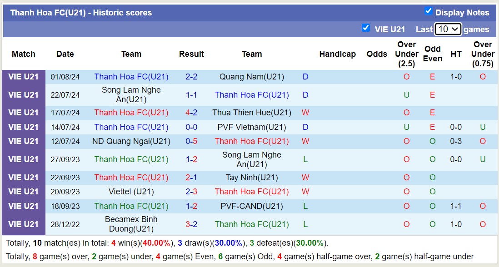Open ND Quang Ngai(U21) team page
The height and width of the screenshot is (267, 499).
pyautogui.click(x=131, y=141)
